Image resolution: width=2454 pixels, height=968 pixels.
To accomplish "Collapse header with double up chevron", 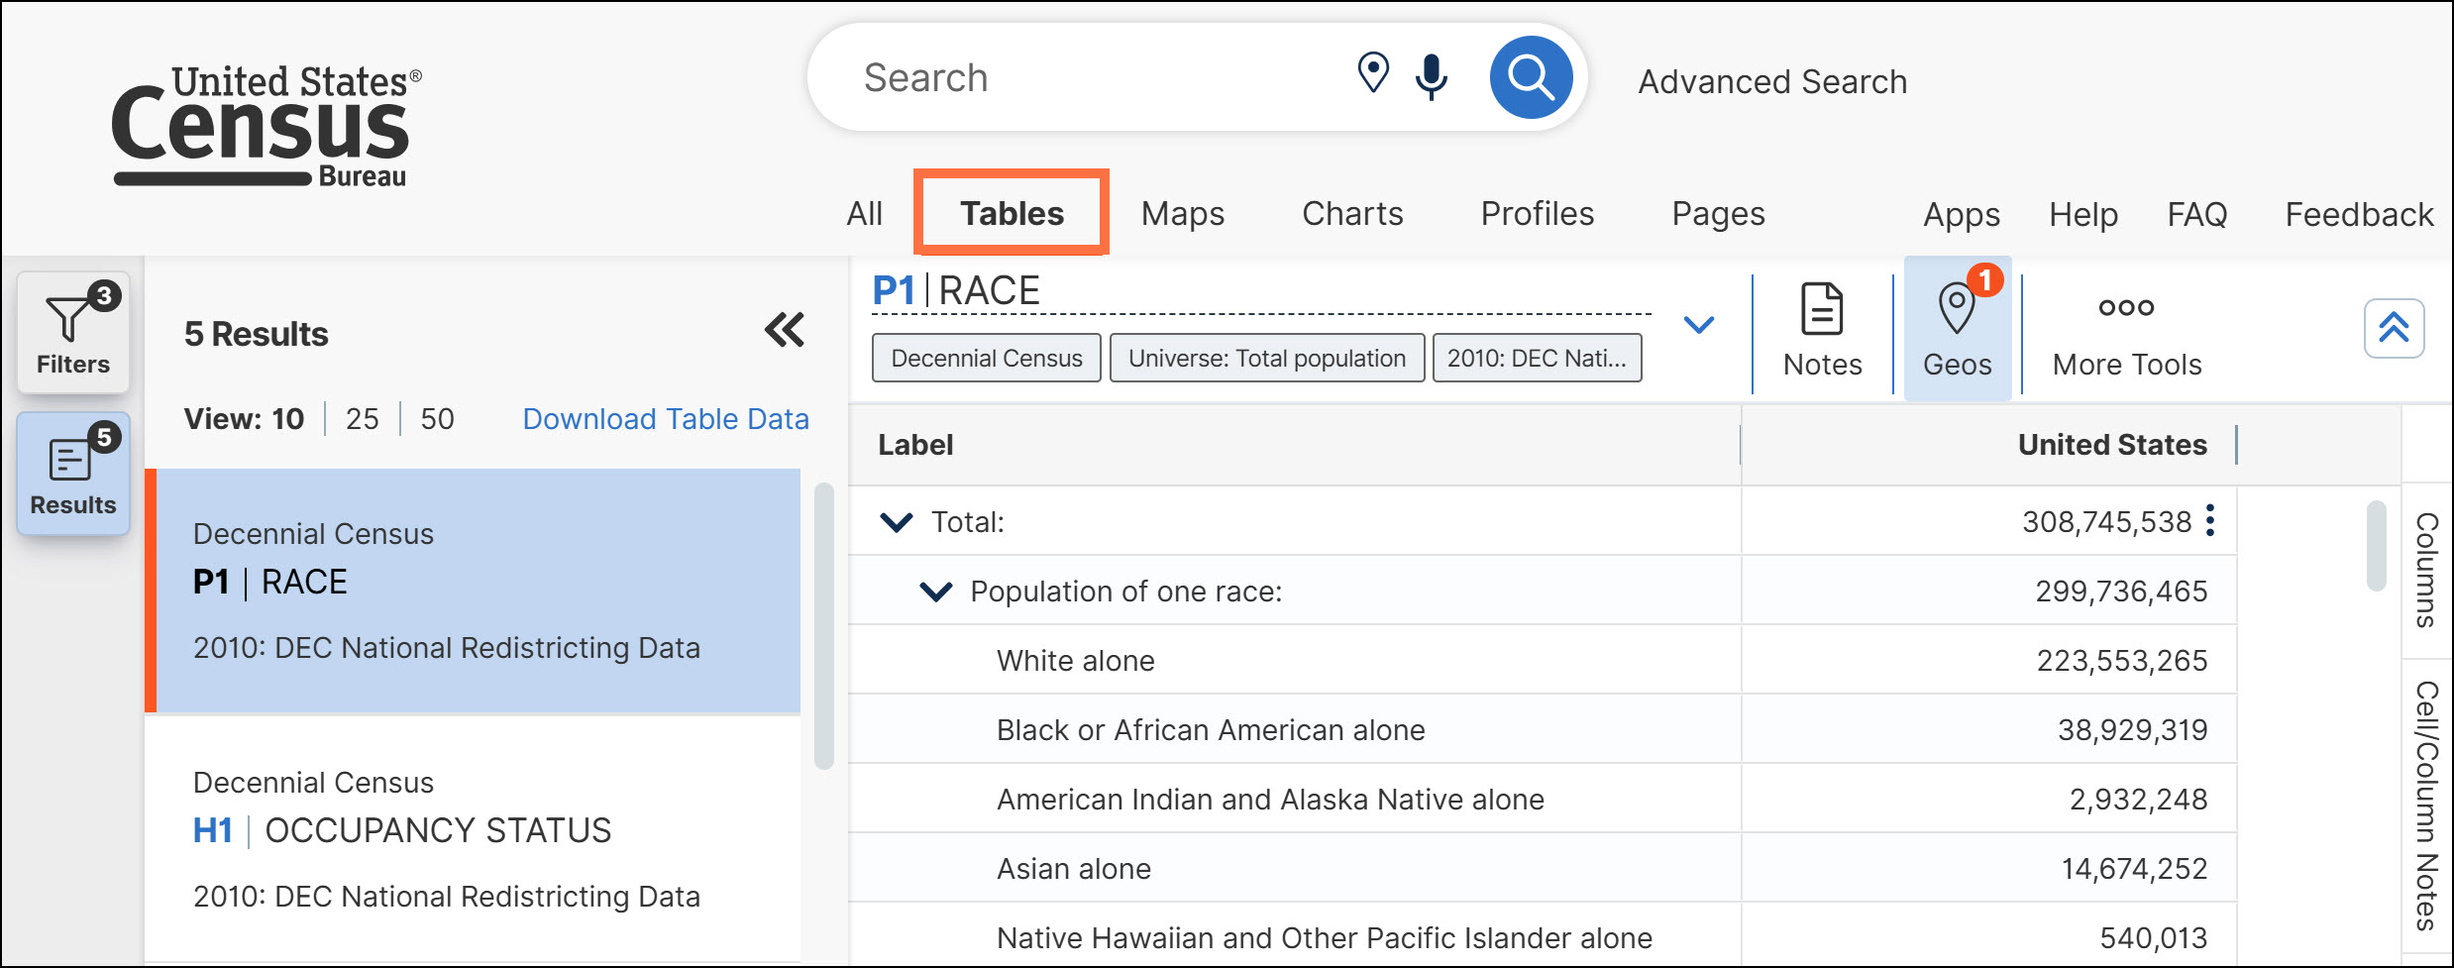I will click(x=2394, y=328).
